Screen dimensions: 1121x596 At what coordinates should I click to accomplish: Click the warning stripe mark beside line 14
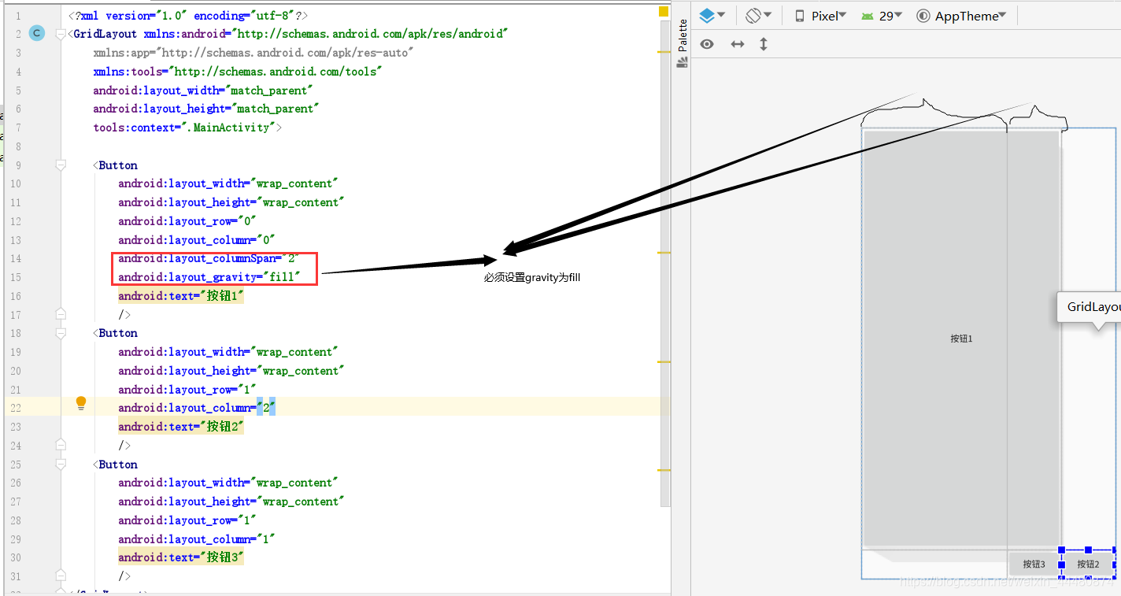click(x=664, y=252)
